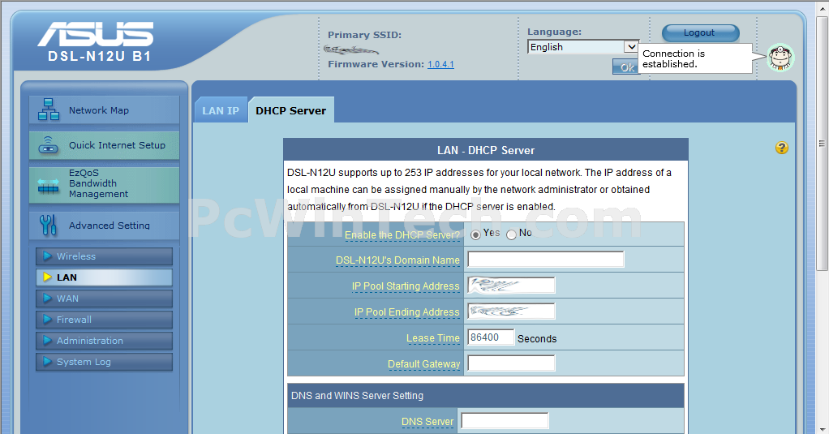
Task: Click the IP Pool Starting Address field
Action: point(511,285)
